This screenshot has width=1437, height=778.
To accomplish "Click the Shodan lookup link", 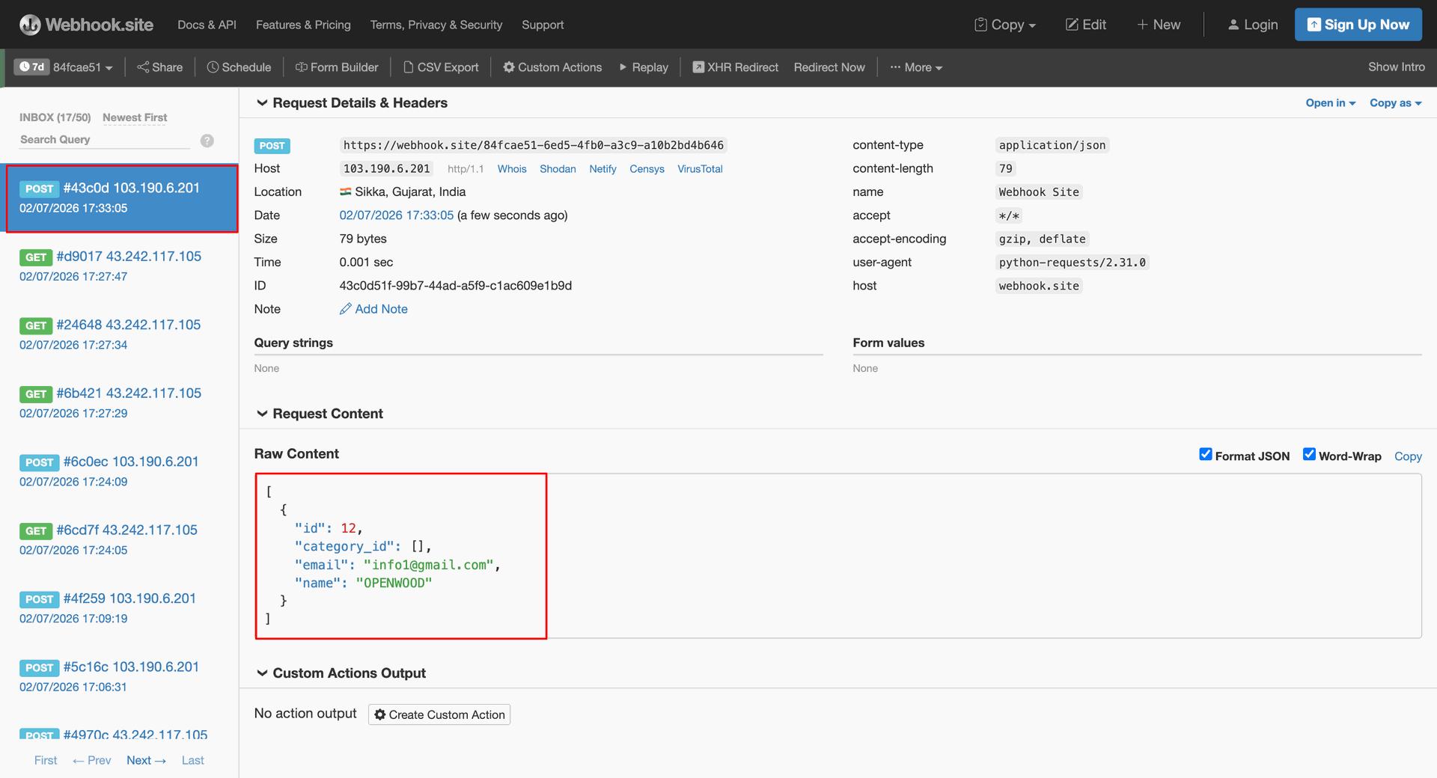I will [x=558, y=169].
